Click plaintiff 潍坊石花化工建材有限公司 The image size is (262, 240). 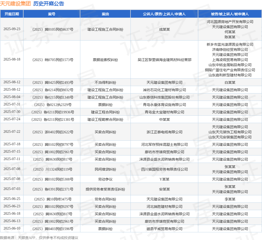pos(165,90)
